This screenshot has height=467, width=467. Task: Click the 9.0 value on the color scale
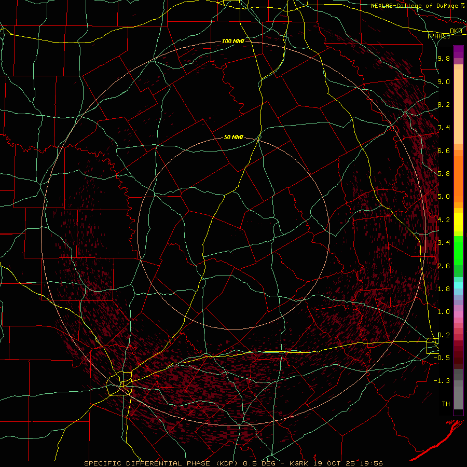click(444, 82)
